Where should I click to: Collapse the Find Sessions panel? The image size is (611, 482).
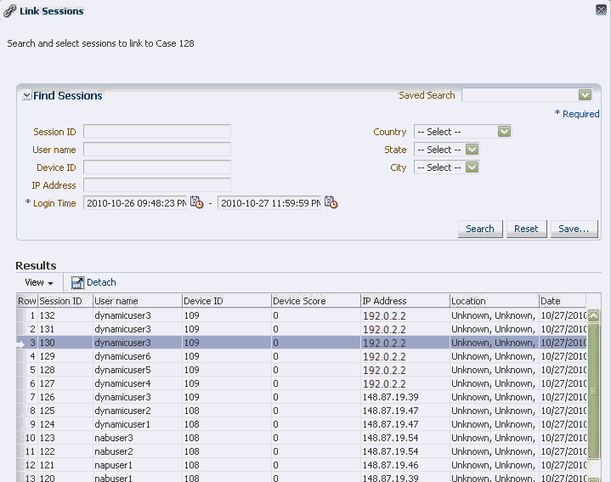pos(26,95)
